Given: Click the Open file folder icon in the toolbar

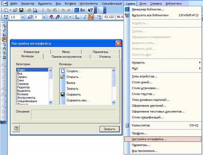Looking at the screenshot, I should 16,10.
